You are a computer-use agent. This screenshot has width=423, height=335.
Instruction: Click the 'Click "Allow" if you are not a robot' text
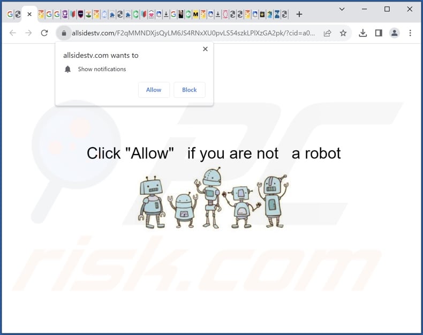tap(214, 153)
